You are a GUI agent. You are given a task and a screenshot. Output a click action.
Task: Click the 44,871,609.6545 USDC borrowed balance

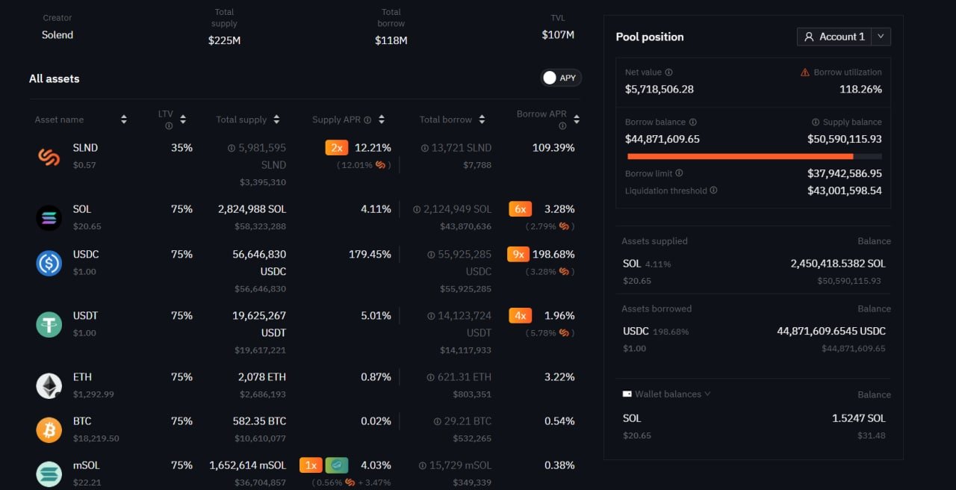tap(831, 331)
